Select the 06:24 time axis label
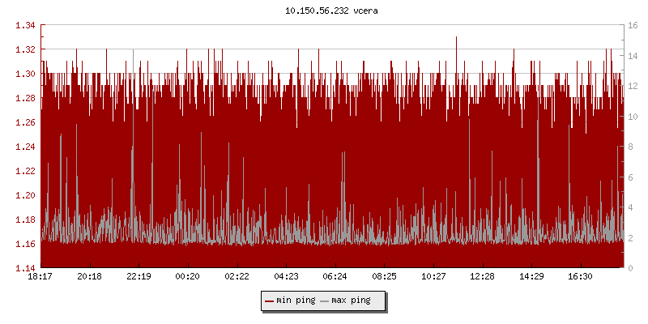Image resolution: width=648 pixels, height=324 pixels. (x=335, y=276)
